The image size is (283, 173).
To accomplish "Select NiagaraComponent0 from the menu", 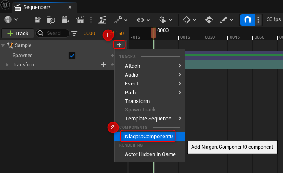I will tap(149, 137).
